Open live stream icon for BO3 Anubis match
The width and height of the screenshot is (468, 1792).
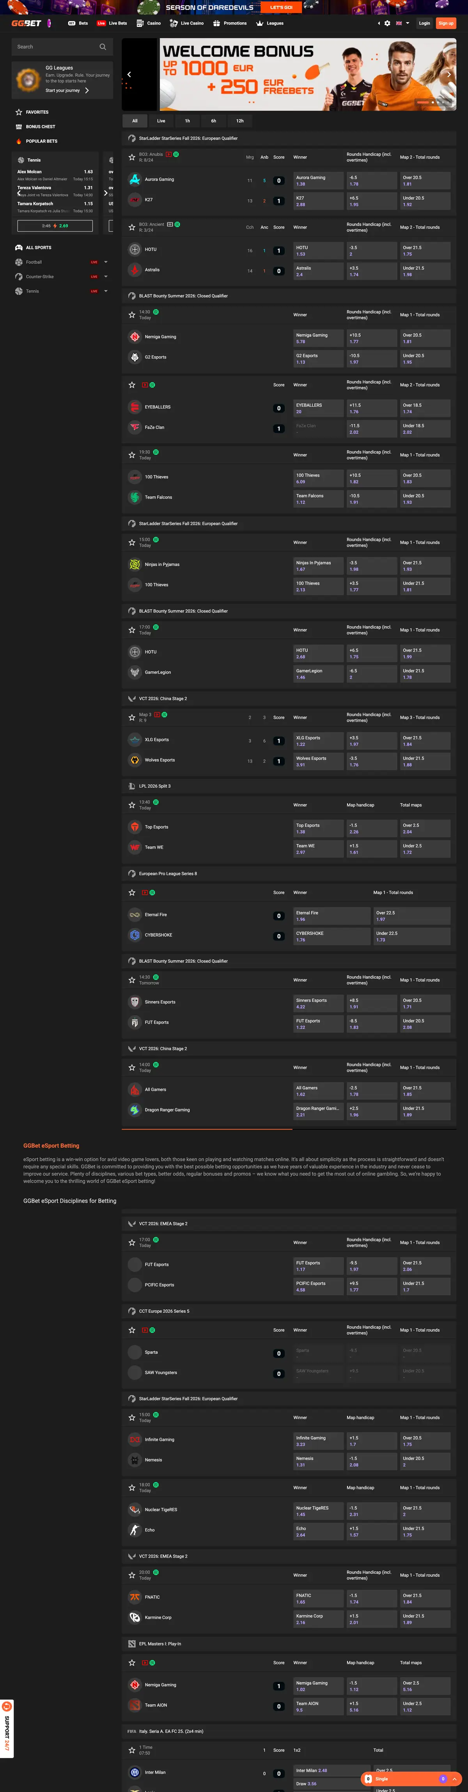pos(169,154)
